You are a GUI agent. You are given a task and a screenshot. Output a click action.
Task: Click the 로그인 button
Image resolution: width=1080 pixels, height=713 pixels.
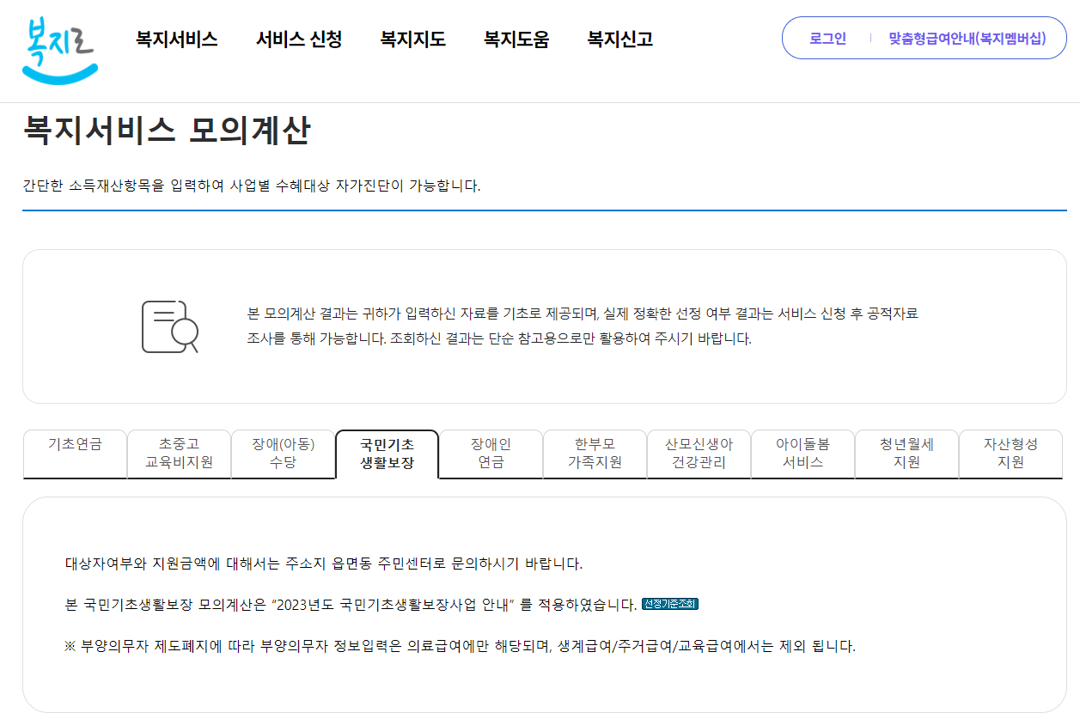(827, 38)
